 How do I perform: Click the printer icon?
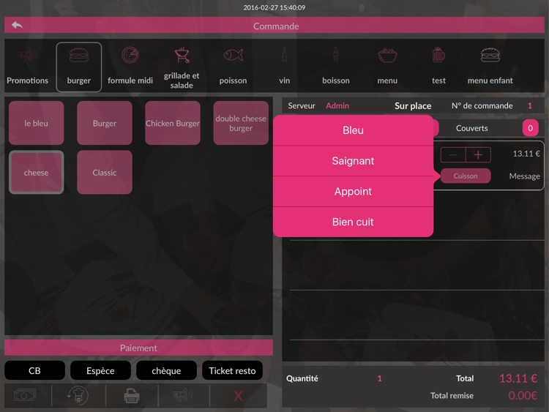coord(131,396)
